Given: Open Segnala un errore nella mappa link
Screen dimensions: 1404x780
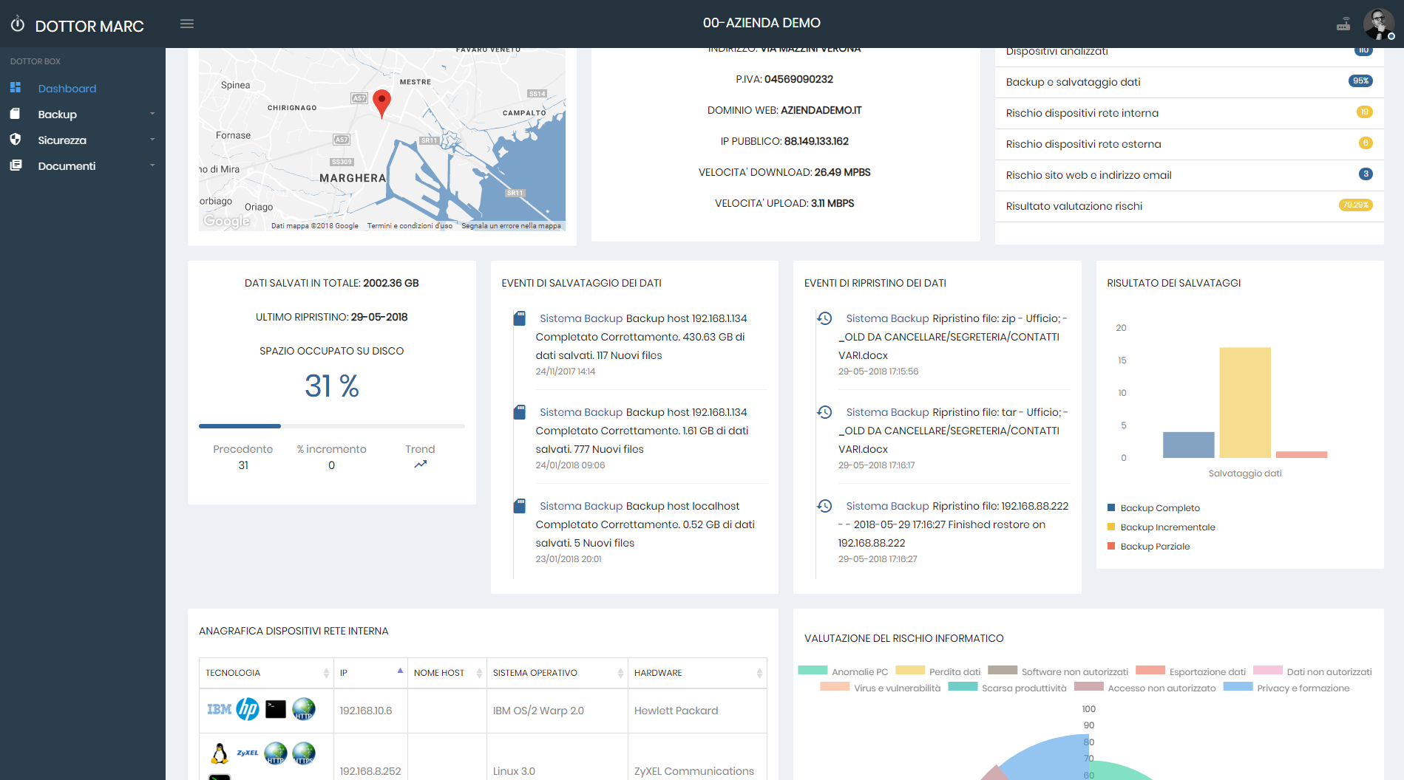Looking at the screenshot, I should 511,226.
